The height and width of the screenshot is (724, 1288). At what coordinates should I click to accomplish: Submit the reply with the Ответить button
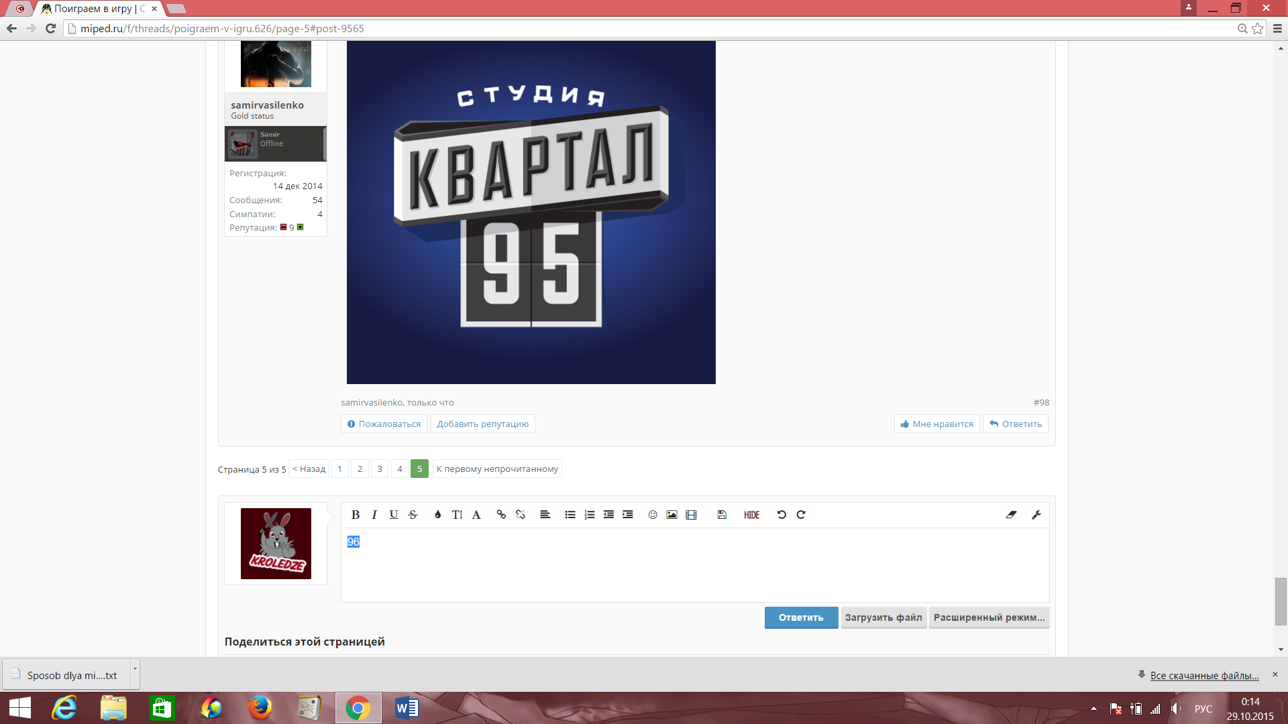[801, 617]
